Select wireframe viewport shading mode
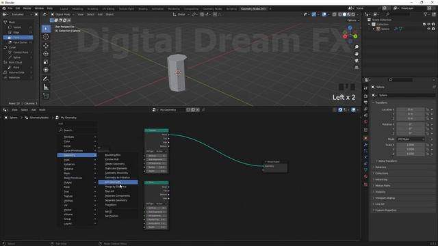Screen dimensions: 438x246 coord(339,14)
